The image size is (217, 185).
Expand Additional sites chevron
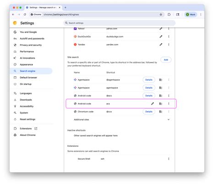click(168, 119)
